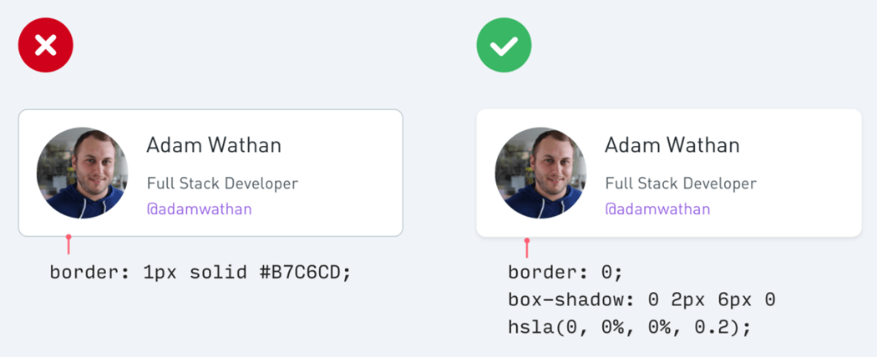Open the @adamwathan link in the shadowed card

click(x=657, y=209)
